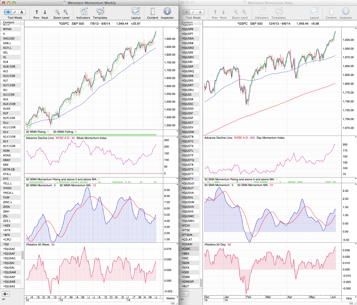
Task: Zoom in with the plus magnifier
Action: [65, 12]
